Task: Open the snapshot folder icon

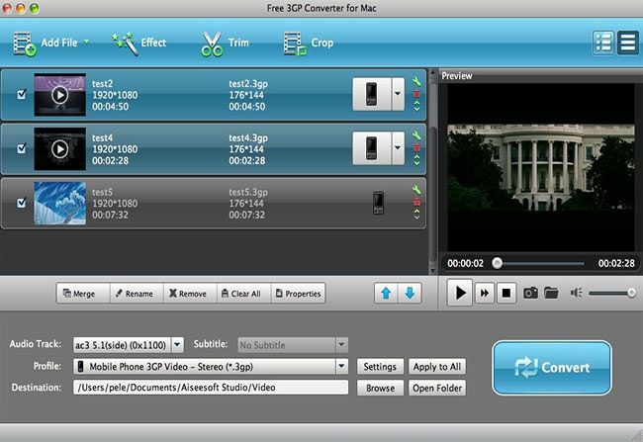Action: 551,293
